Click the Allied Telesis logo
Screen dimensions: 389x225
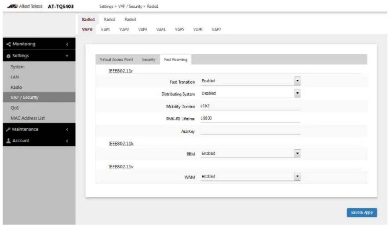click(25, 6)
